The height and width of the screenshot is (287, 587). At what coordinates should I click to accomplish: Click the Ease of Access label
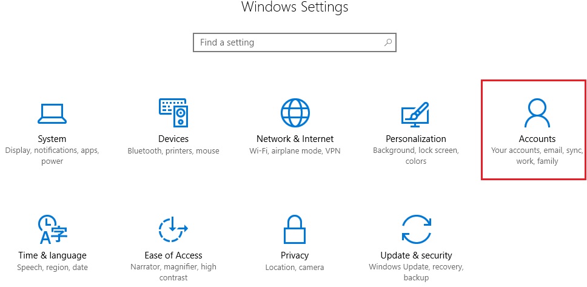point(173,255)
